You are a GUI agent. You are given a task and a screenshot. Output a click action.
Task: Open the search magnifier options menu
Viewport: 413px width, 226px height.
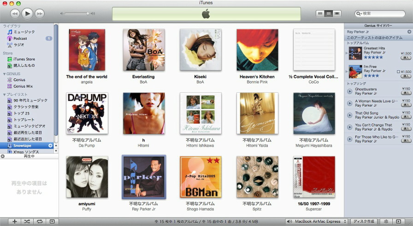point(359,13)
